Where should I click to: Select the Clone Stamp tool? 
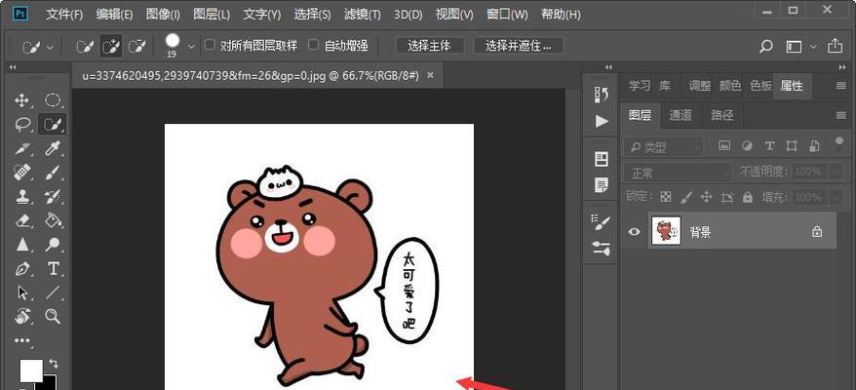point(21,196)
